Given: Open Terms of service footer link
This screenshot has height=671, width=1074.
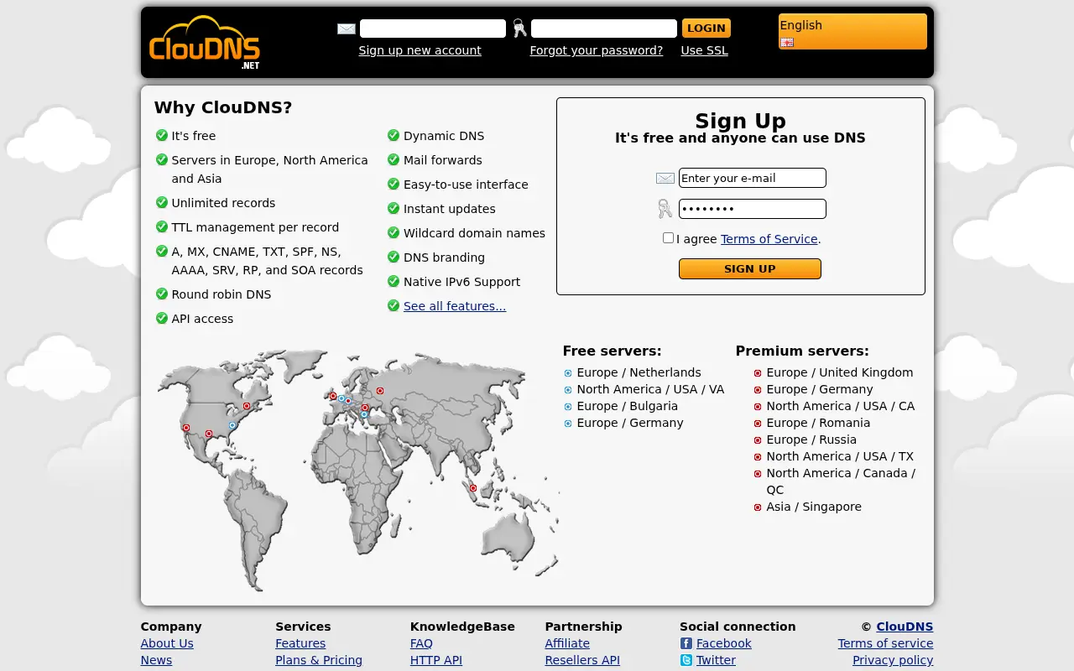Looking at the screenshot, I should click(x=885, y=643).
